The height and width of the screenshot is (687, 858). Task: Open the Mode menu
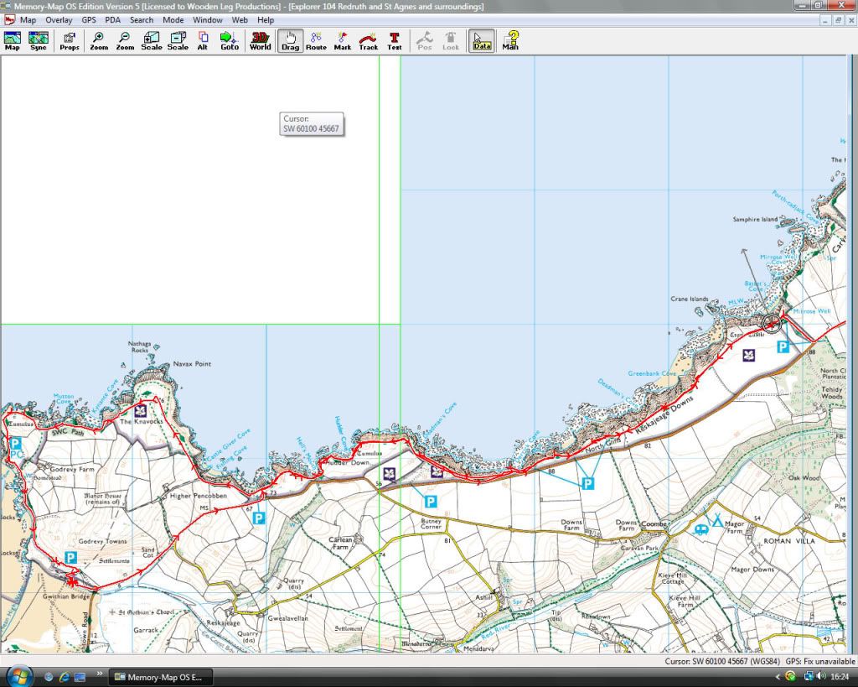[173, 20]
